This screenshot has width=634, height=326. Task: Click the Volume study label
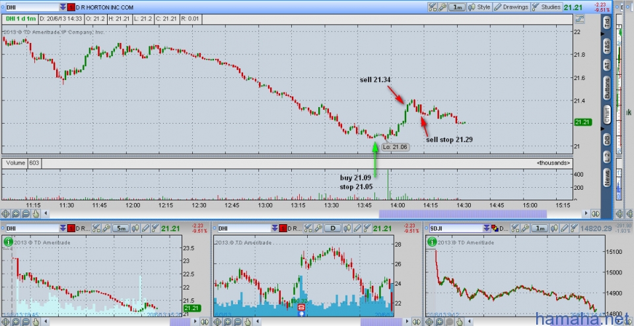16,163
